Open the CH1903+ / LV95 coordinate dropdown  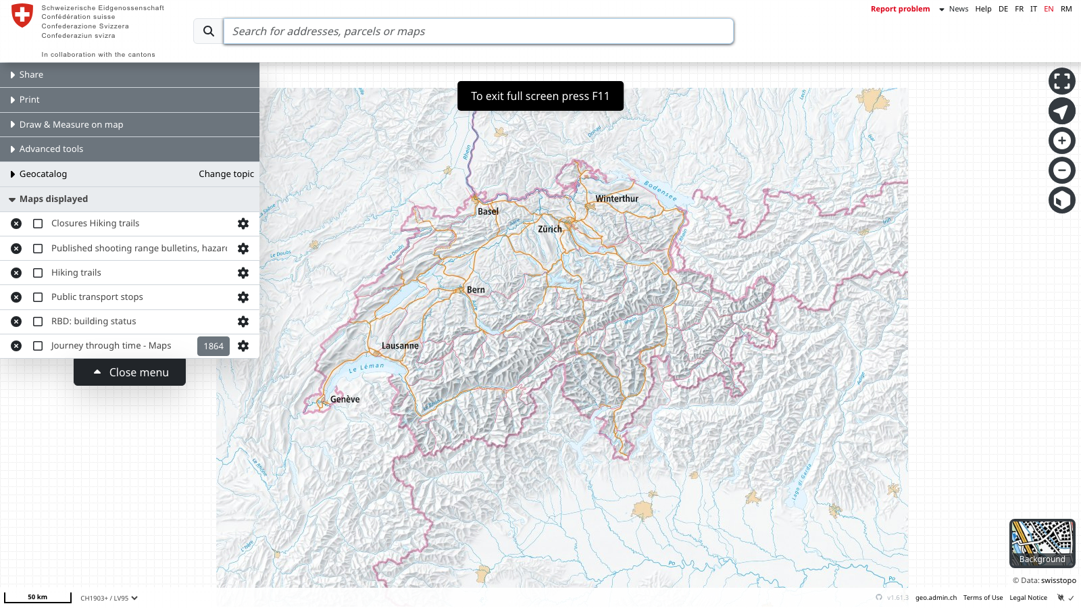coord(108,598)
